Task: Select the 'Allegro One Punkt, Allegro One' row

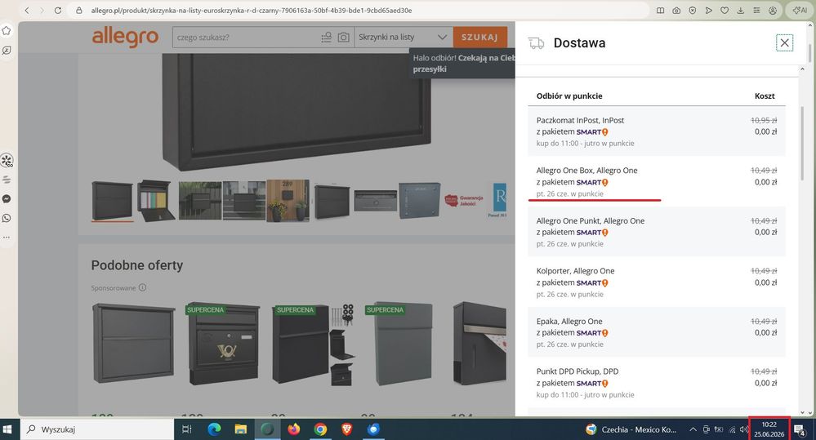Action: (x=656, y=232)
